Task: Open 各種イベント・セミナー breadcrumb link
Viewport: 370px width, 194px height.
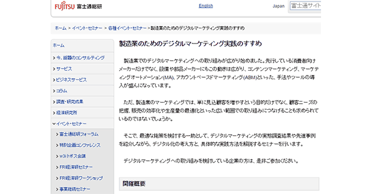Action: tap(127, 28)
